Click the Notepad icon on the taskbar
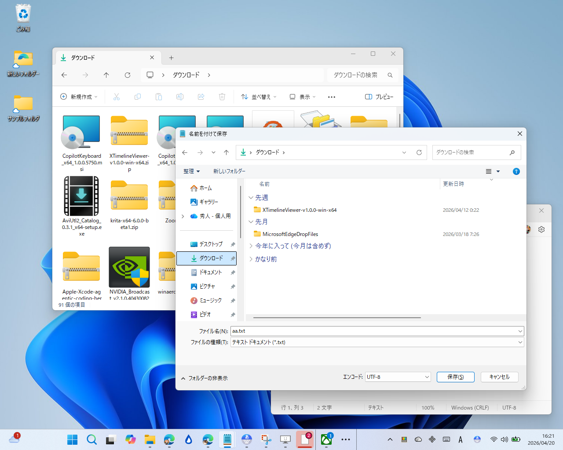Screen dimensions: 563x450 tap(227, 439)
